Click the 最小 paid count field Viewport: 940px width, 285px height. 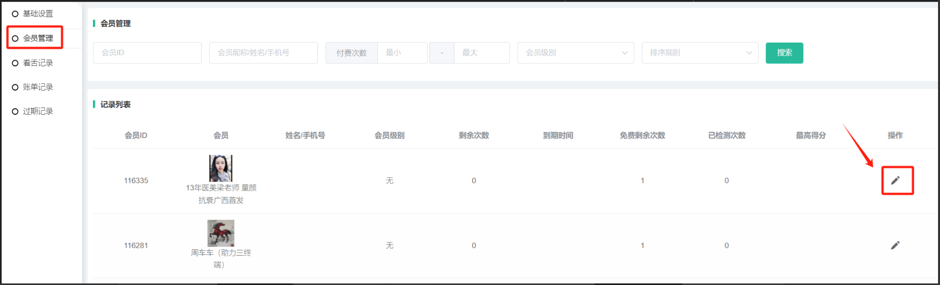[402, 53]
